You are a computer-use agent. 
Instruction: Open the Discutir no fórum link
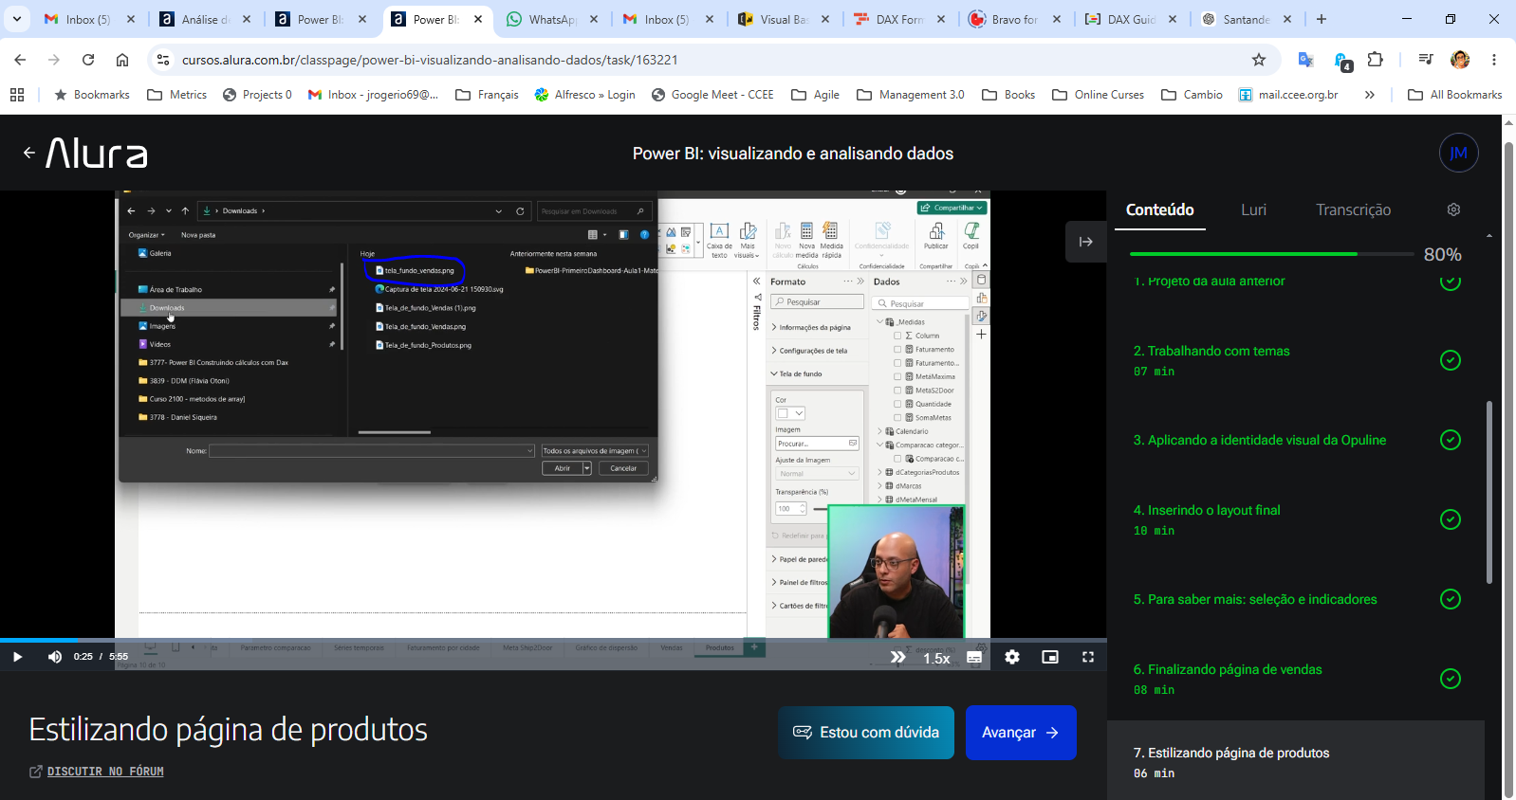click(x=105, y=772)
